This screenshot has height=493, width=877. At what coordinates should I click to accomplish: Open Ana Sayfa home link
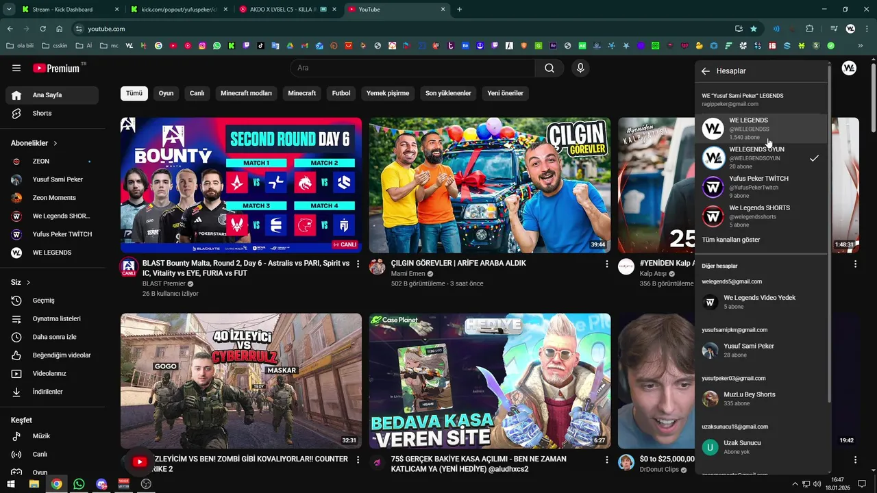click(52, 95)
